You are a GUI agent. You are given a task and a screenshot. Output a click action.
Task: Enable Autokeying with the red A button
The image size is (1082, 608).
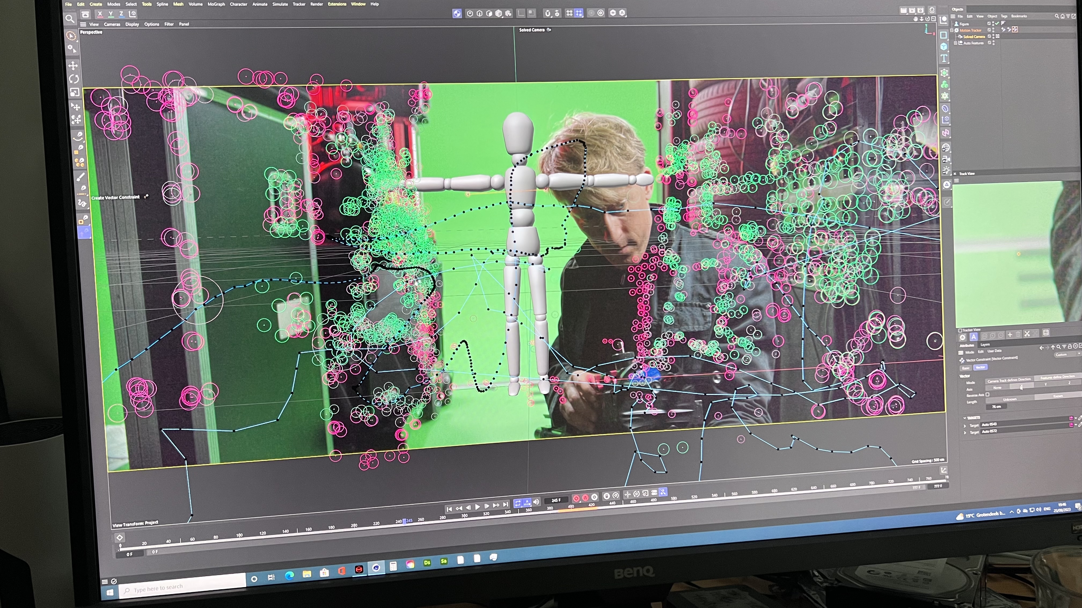click(585, 498)
